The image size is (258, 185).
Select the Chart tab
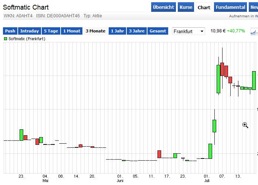point(204,7)
